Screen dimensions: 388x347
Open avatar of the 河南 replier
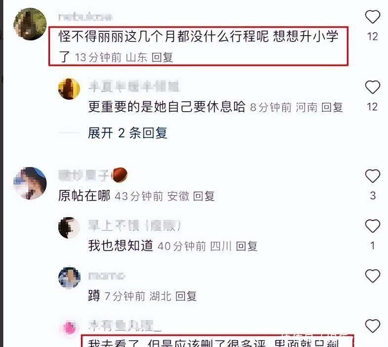(x=69, y=89)
